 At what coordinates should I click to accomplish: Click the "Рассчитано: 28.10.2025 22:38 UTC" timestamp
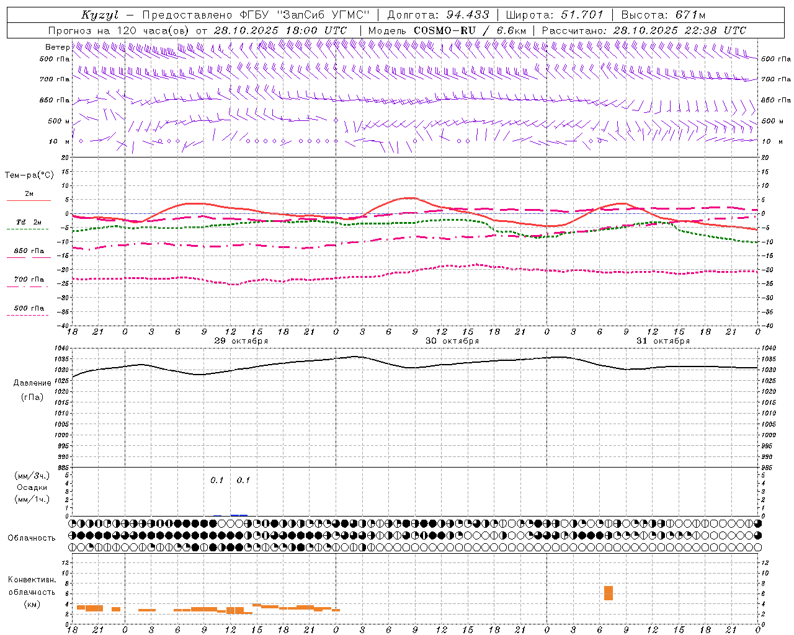tap(644, 30)
